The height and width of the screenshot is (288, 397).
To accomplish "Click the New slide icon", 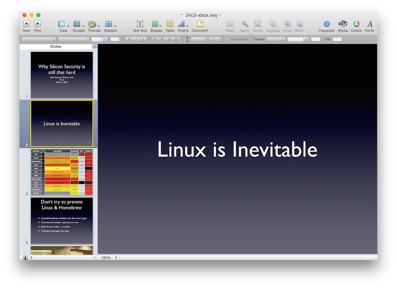I will [27, 24].
